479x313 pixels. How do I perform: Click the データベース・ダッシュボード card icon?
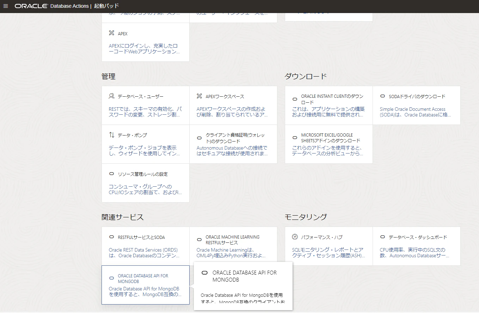(382, 237)
